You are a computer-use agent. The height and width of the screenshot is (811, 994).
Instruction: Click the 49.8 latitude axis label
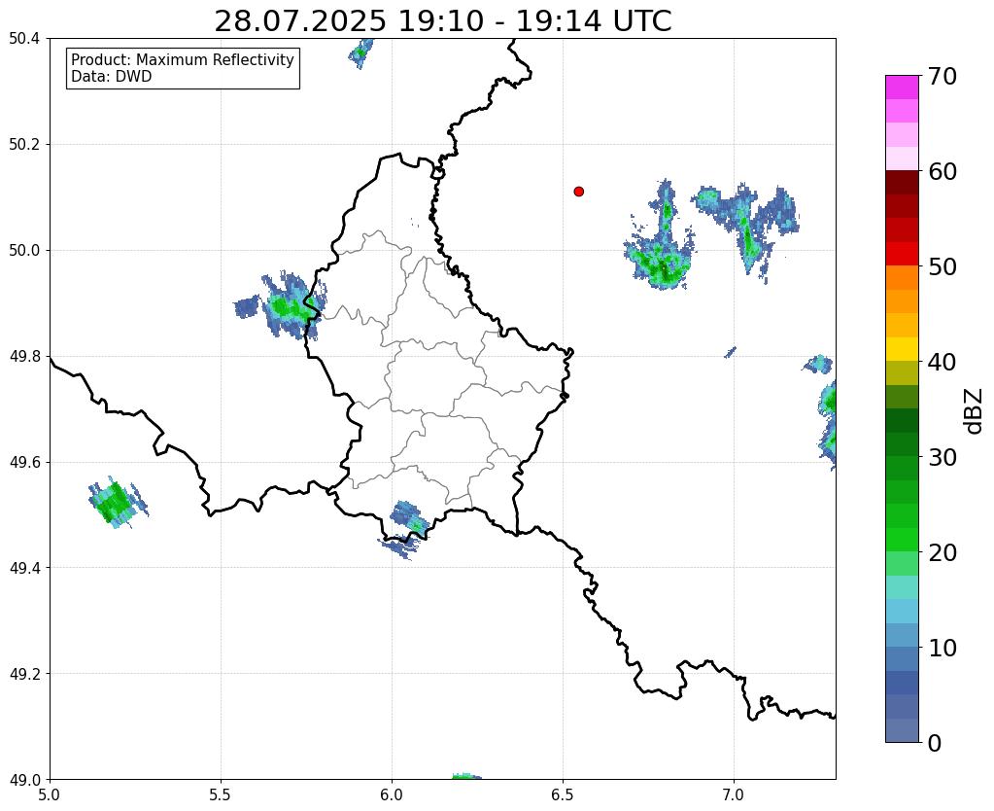(24, 357)
